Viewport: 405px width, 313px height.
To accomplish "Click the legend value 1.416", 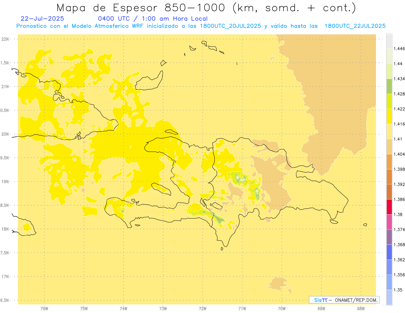I will pyautogui.click(x=399, y=124).
